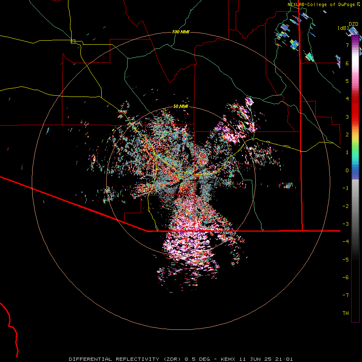Viewport: 362px width, 362px height.
Task: Click the 0.5 DEG elevation text
Action: coord(197,359)
